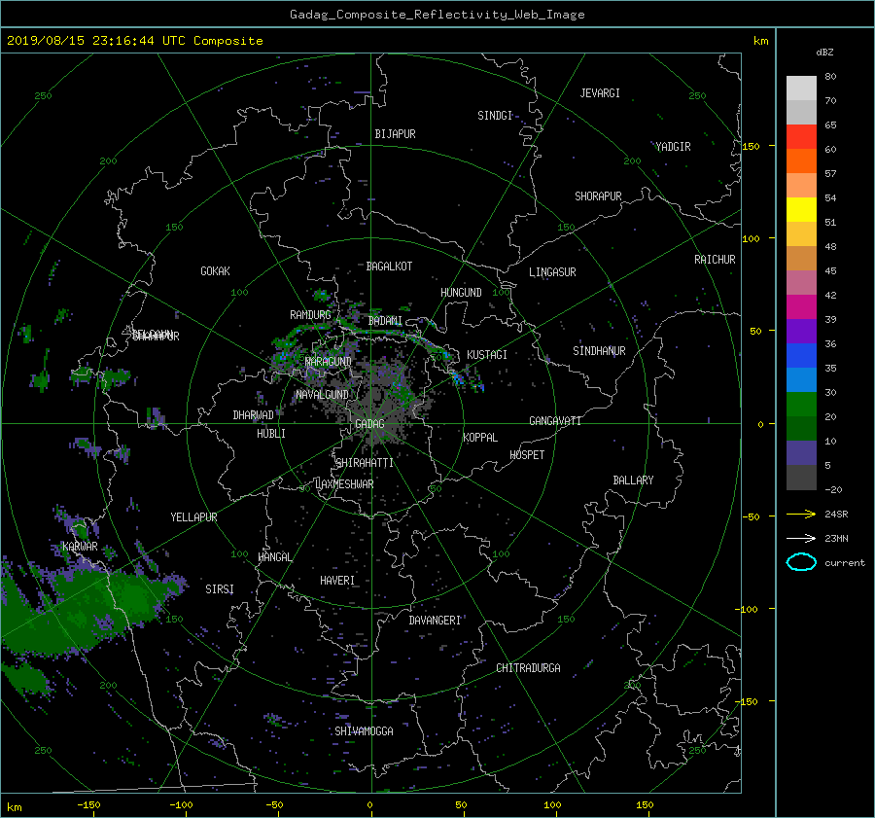
Task: Click the DHARWAD city label
Action: pyautogui.click(x=253, y=415)
